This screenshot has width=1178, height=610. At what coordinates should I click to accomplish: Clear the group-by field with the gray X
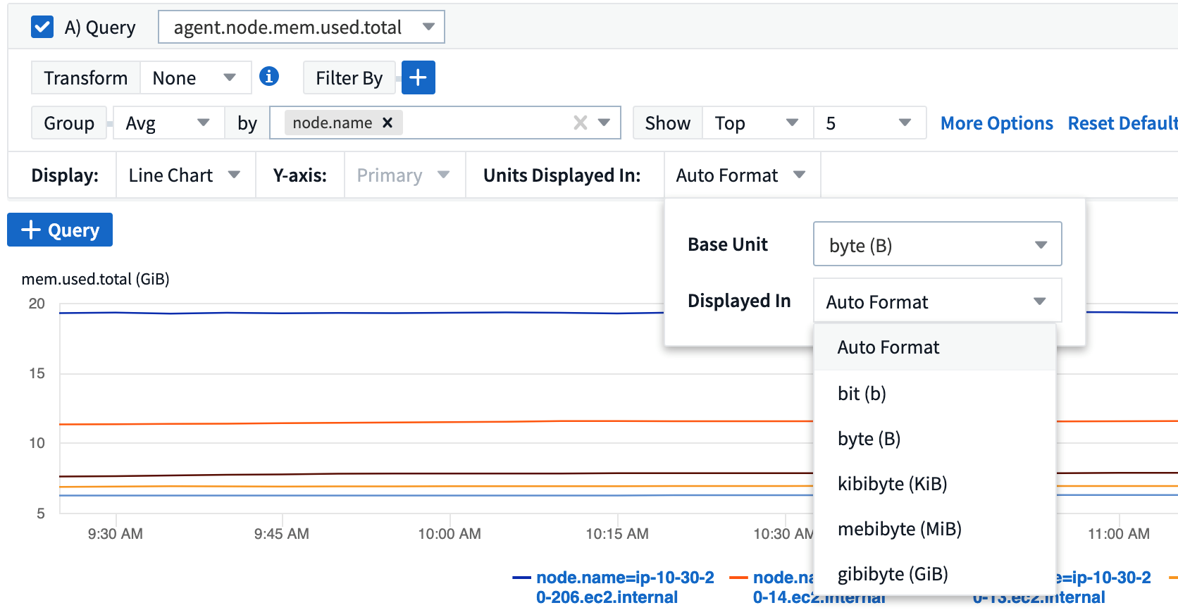click(x=580, y=123)
